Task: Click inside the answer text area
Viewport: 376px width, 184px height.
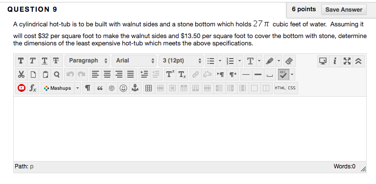Action: click(189, 128)
